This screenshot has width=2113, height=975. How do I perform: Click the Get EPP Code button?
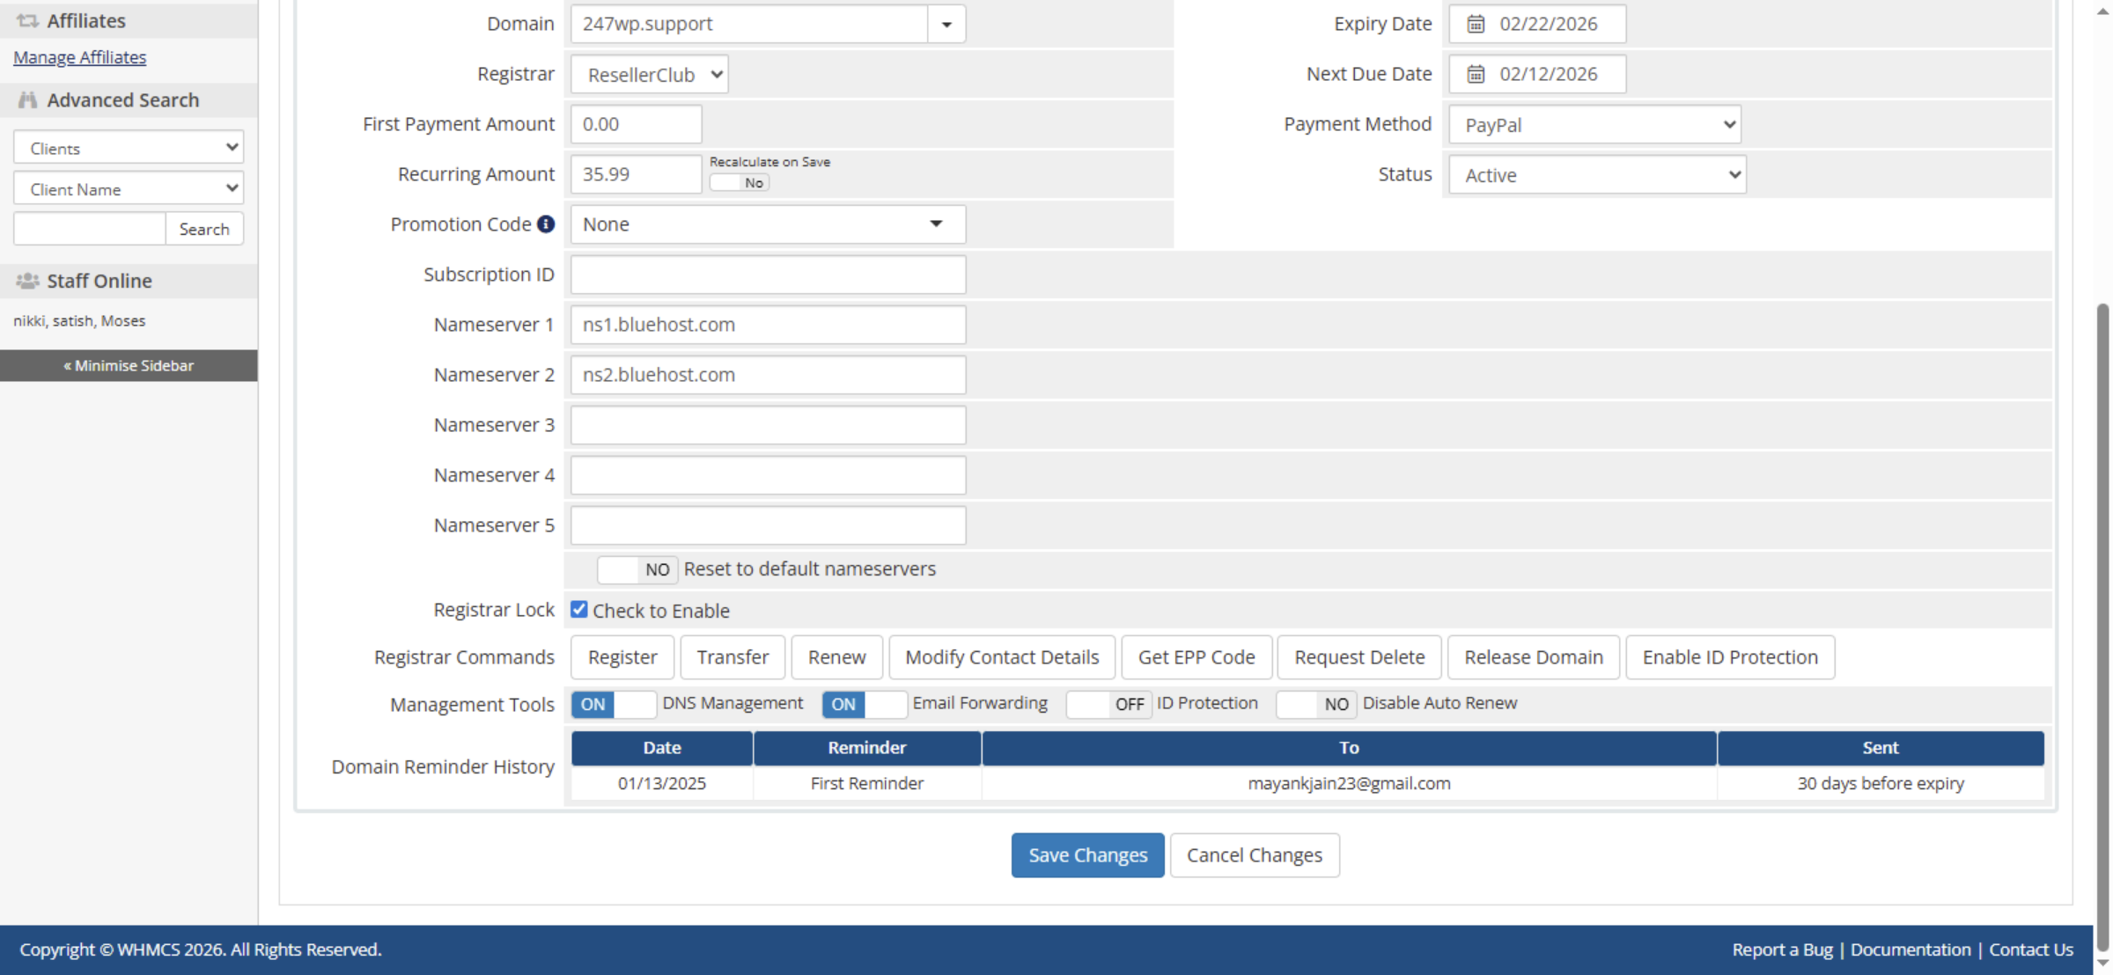tap(1196, 657)
